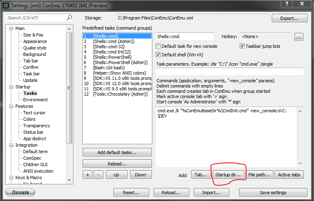This screenshot has height=201, width=314.
Task: Open ComSpec settings page
Action: pos(32,158)
